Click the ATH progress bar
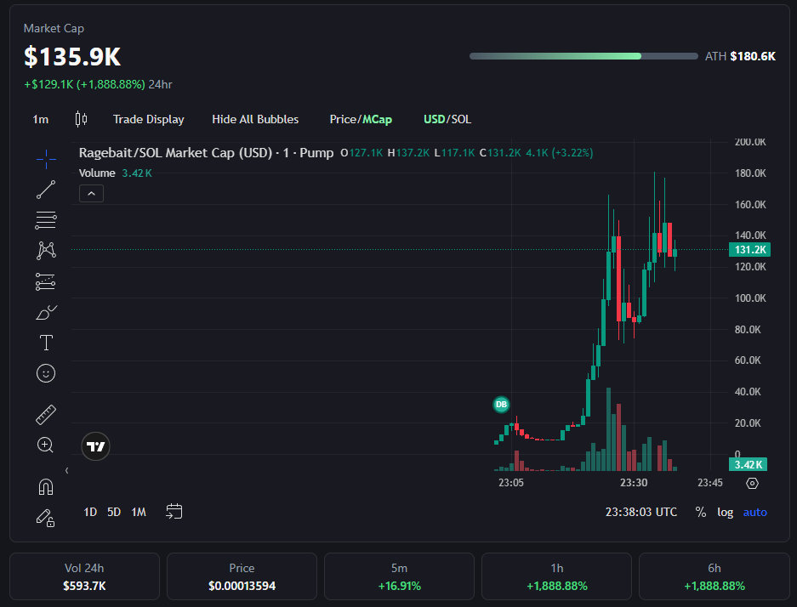 (x=584, y=56)
